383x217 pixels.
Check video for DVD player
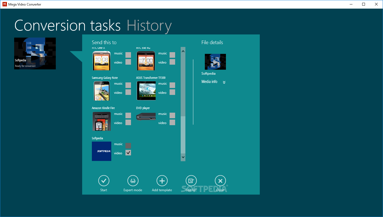172,122
